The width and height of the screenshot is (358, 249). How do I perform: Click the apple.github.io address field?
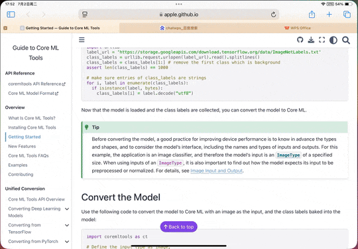pos(179,15)
